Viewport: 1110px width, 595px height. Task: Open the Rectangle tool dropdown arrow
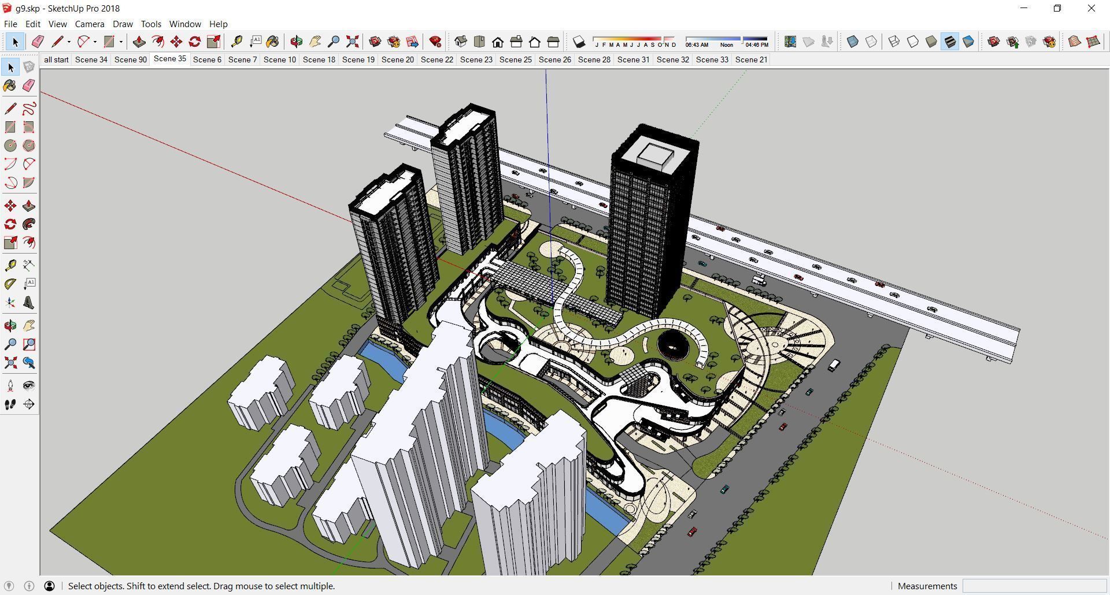(x=121, y=42)
